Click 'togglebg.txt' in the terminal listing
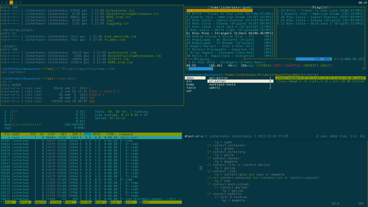 [117, 23]
